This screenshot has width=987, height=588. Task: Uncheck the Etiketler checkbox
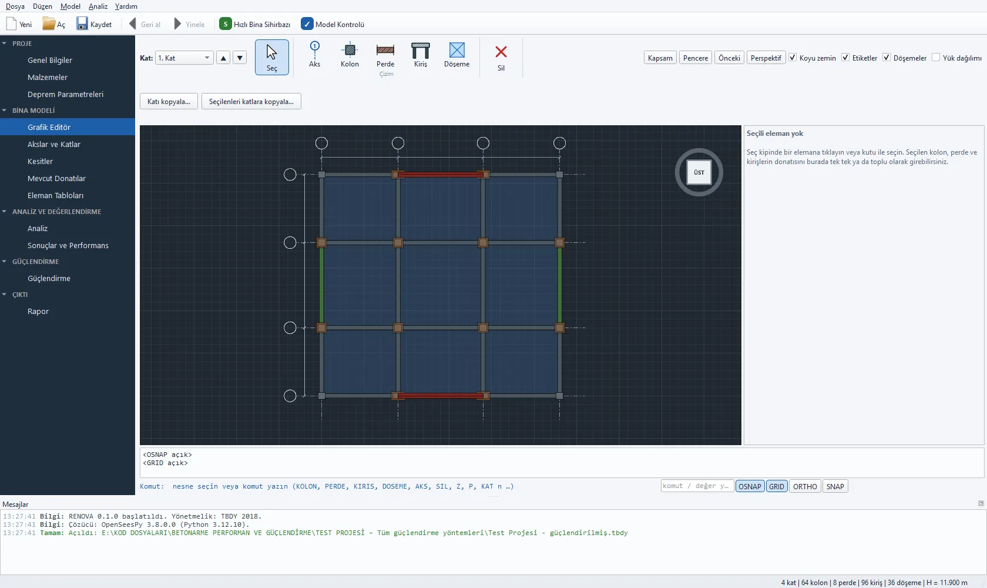click(845, 58)
